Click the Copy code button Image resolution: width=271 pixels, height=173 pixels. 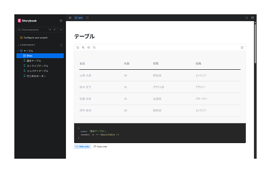point(100,147)
